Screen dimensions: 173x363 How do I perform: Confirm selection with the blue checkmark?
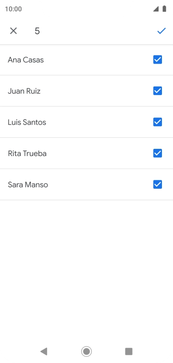click(x=162, y=31)
